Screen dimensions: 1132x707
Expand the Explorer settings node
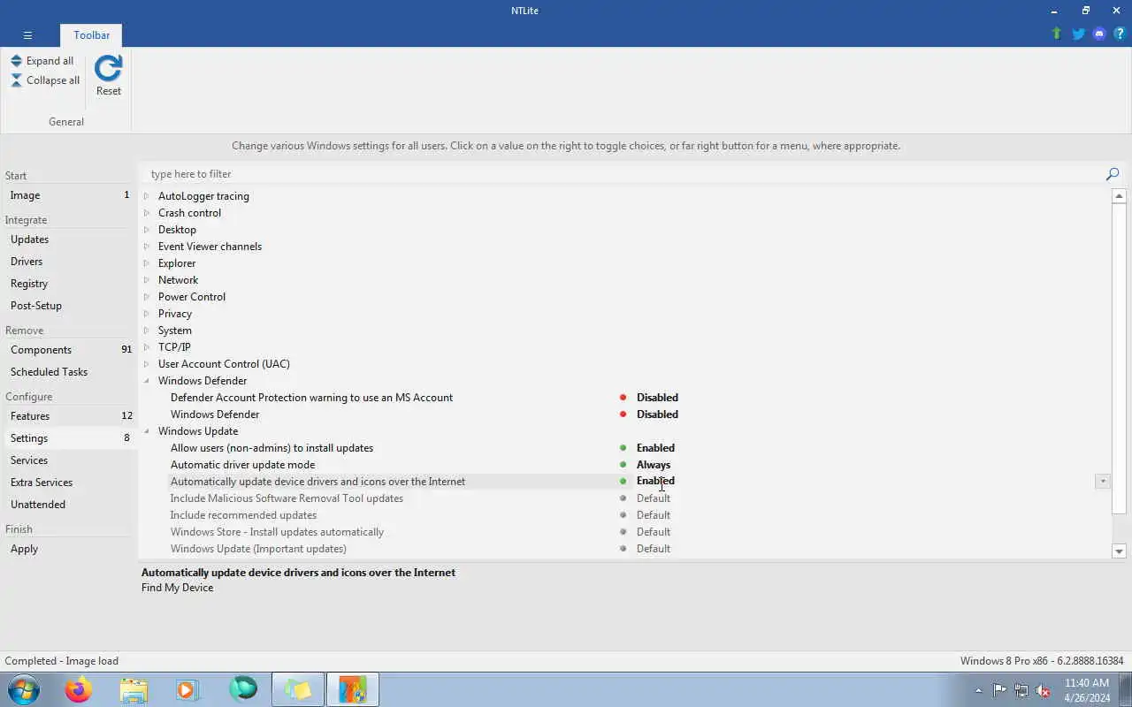pyautogui.click(x=147, y=263)
